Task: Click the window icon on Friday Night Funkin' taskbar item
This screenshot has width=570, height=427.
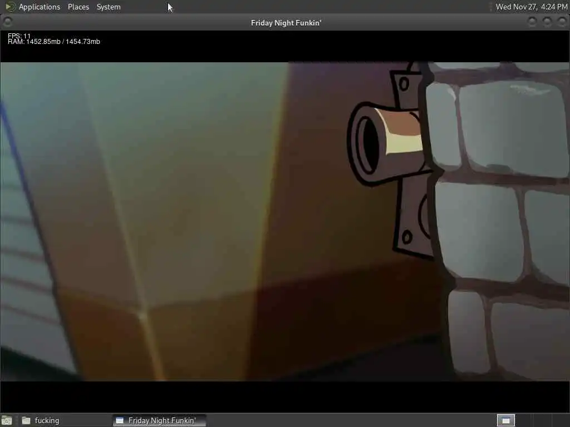Action: click(x=120, y=420)
